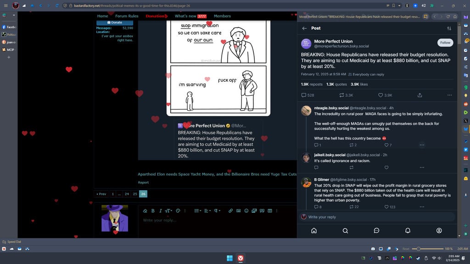Open the Forum Rules menu item
The image size is (470, 264).
127,16
